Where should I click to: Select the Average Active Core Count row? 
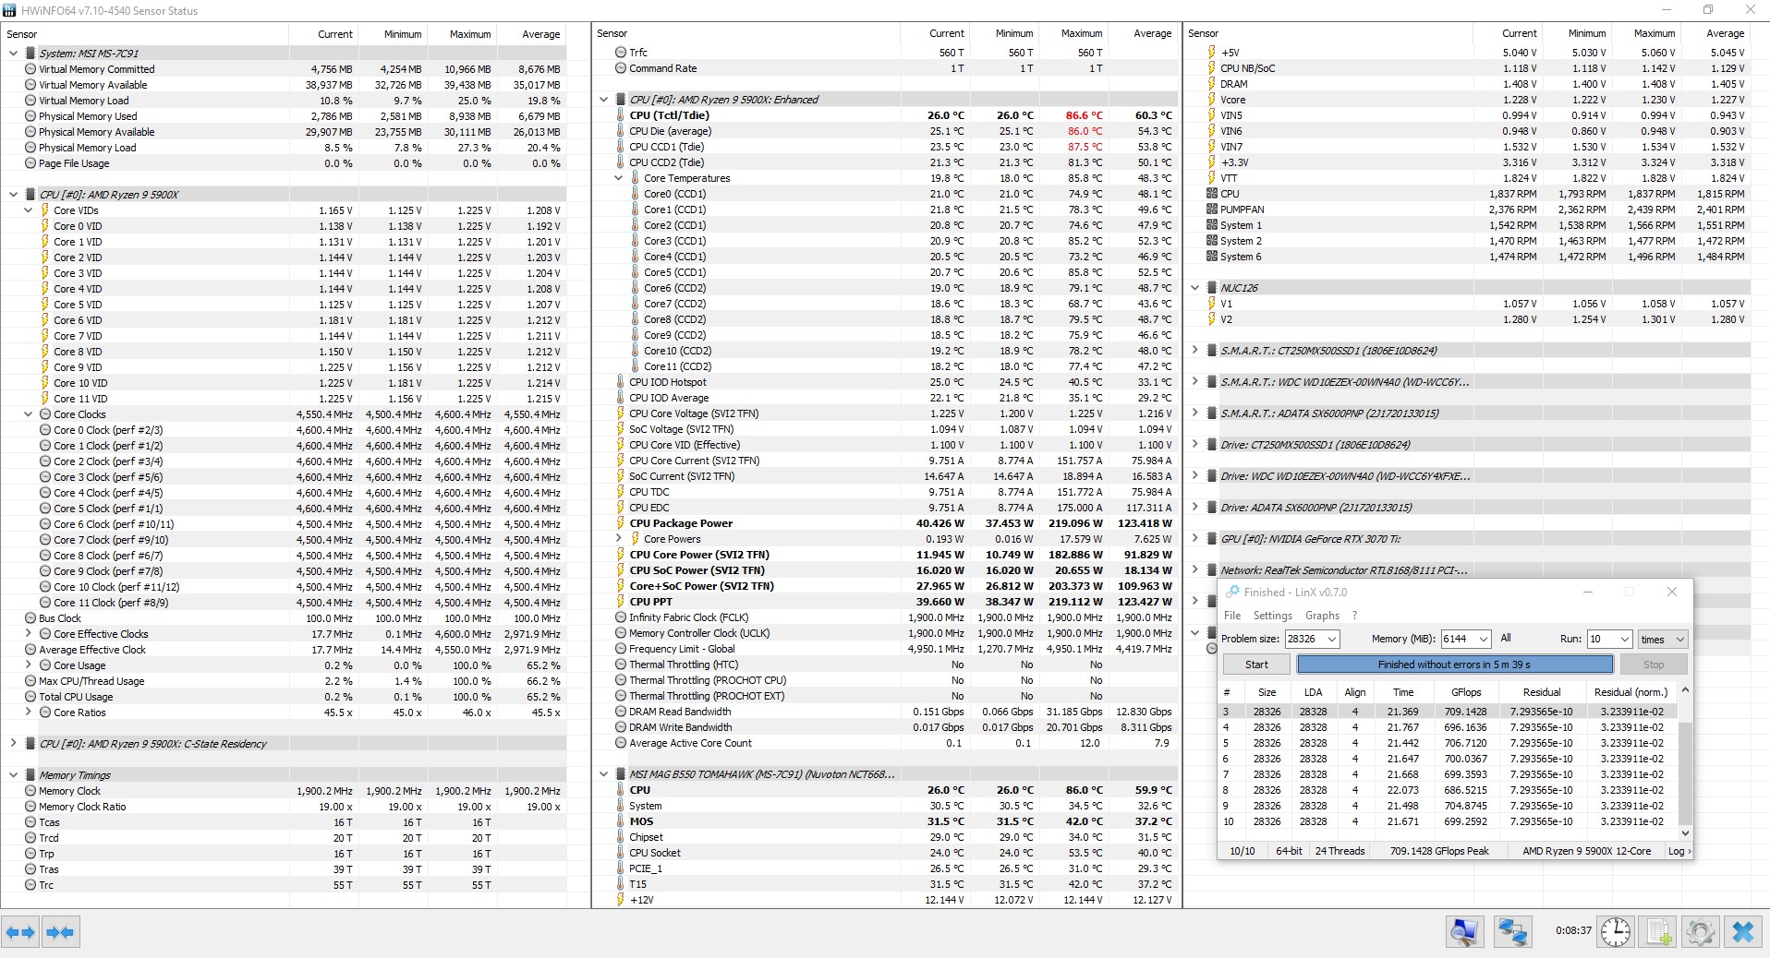tap(886, 743)
